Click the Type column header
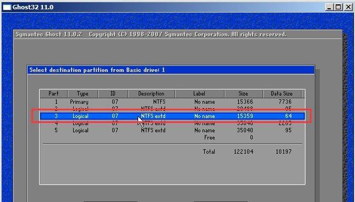 [83, 94]
